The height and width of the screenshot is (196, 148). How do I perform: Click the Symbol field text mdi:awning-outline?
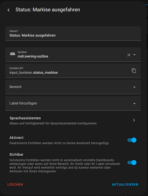point(33,56)
